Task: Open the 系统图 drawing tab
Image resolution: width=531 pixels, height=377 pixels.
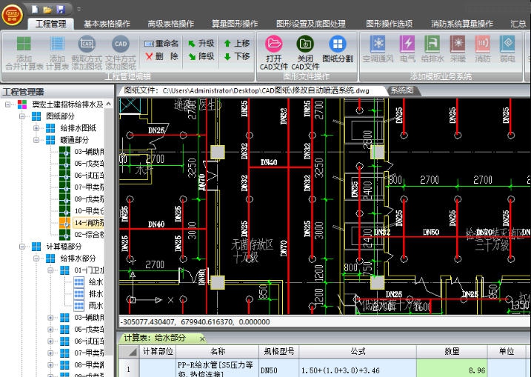Action: point(403,90)
